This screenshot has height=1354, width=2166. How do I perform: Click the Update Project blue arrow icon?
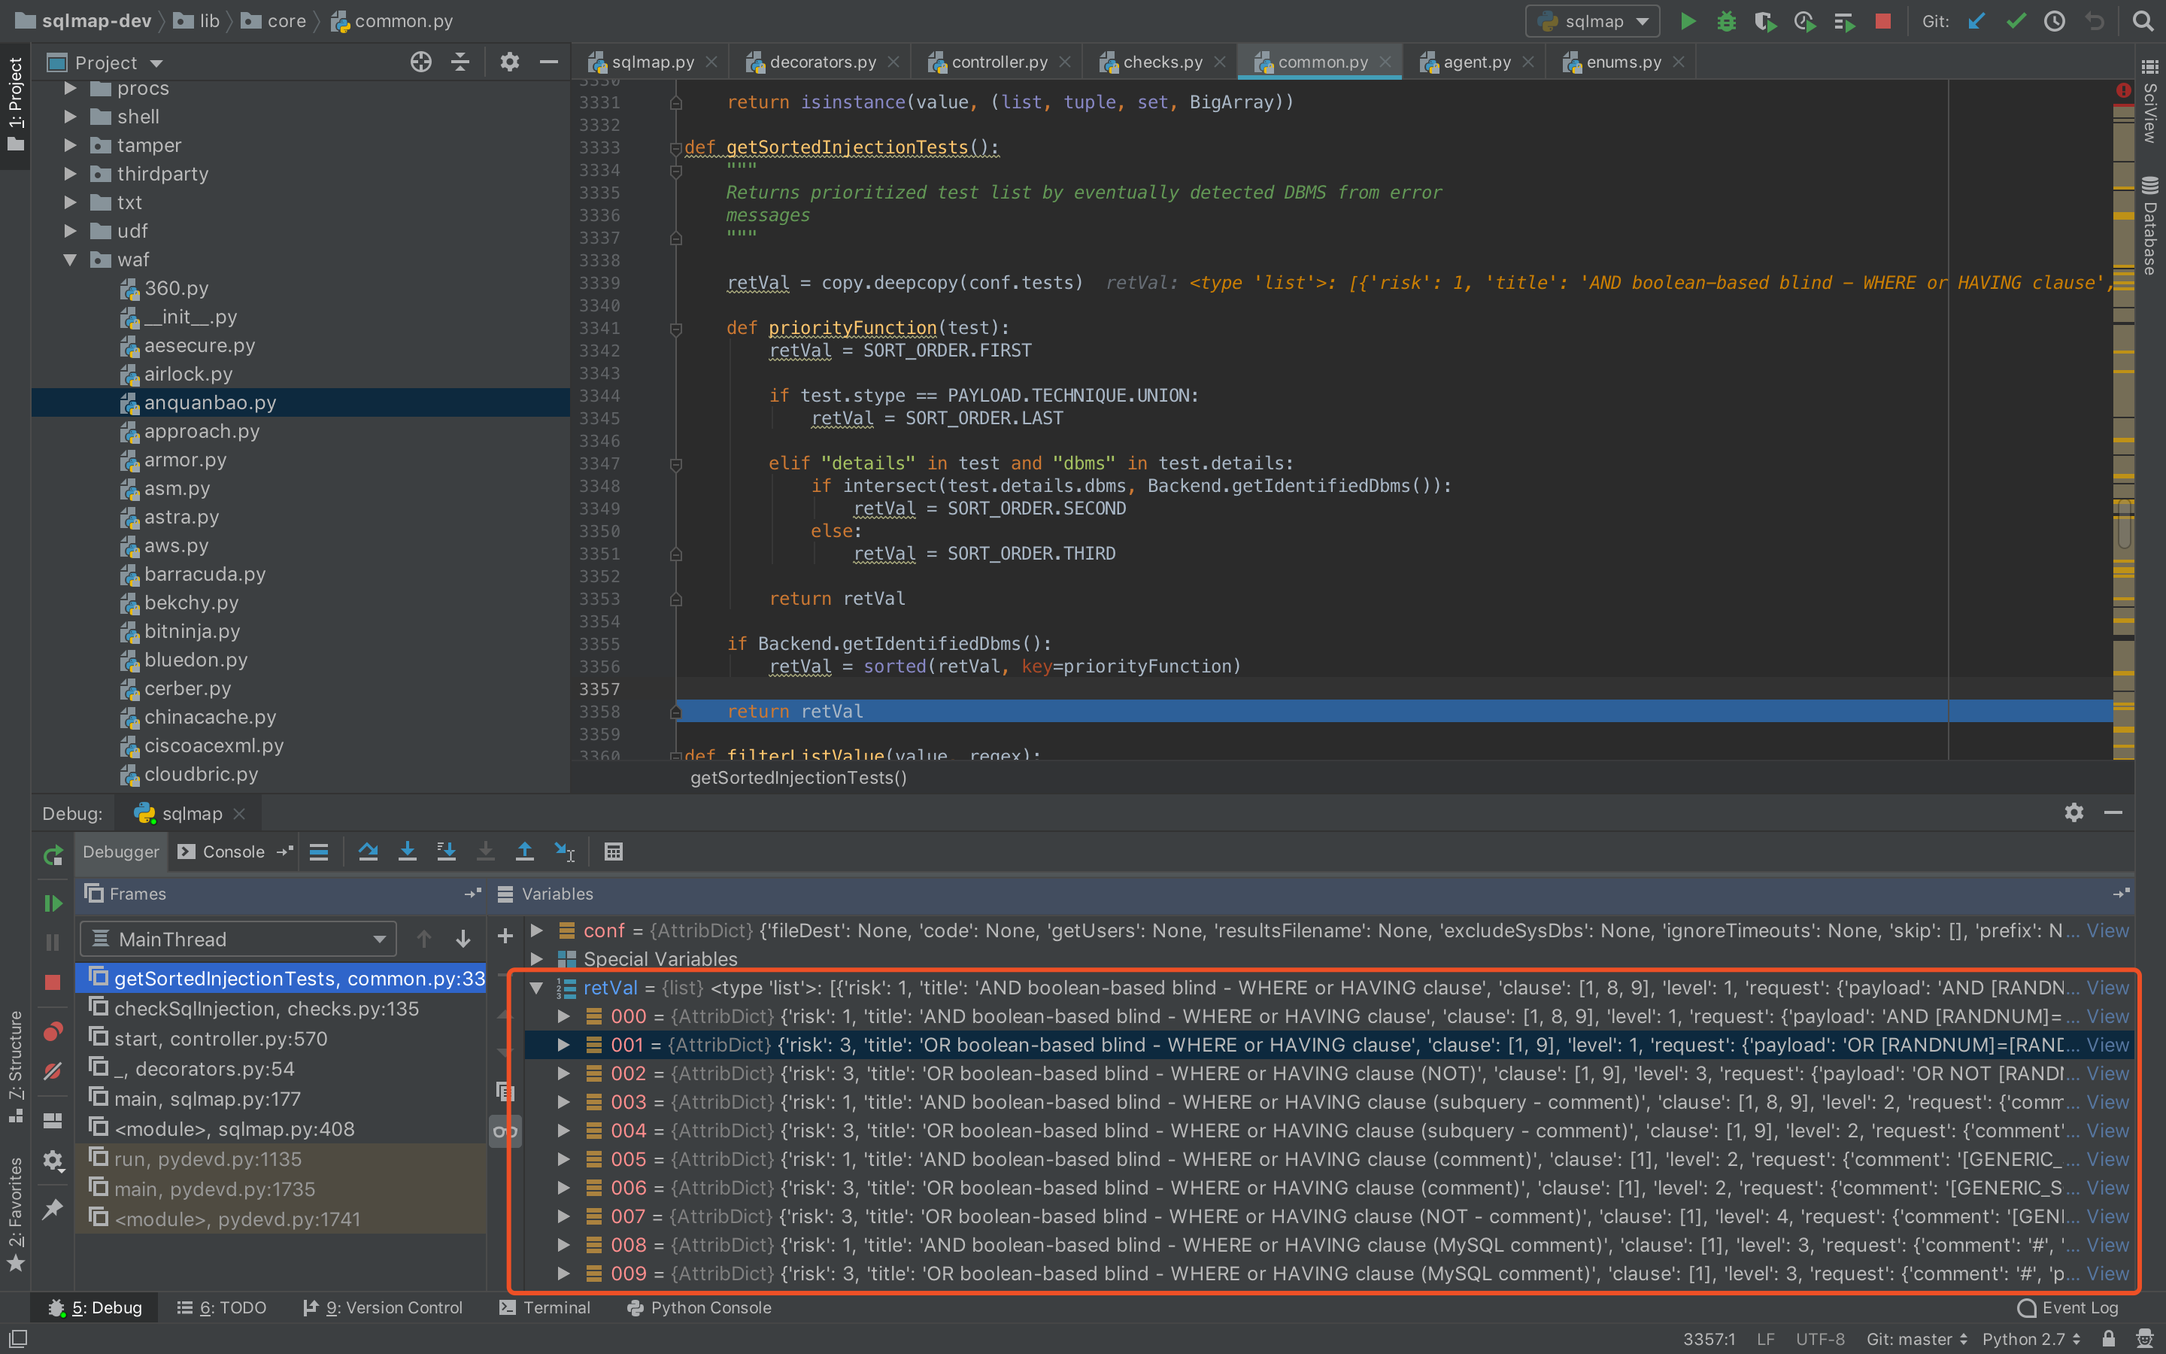coord(1976,20)
